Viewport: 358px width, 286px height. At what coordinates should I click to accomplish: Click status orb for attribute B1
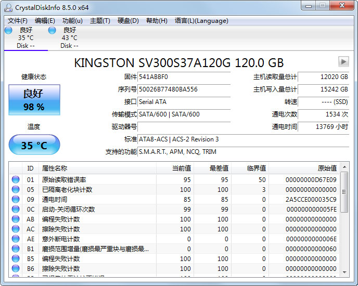click(x=16, y=249)
